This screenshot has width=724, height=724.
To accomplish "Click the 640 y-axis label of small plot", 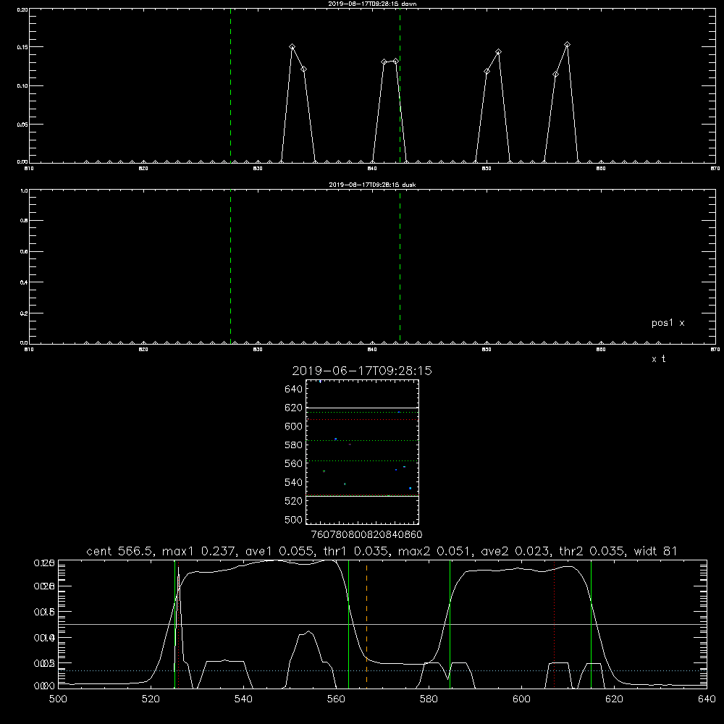I will coord(293,390).
